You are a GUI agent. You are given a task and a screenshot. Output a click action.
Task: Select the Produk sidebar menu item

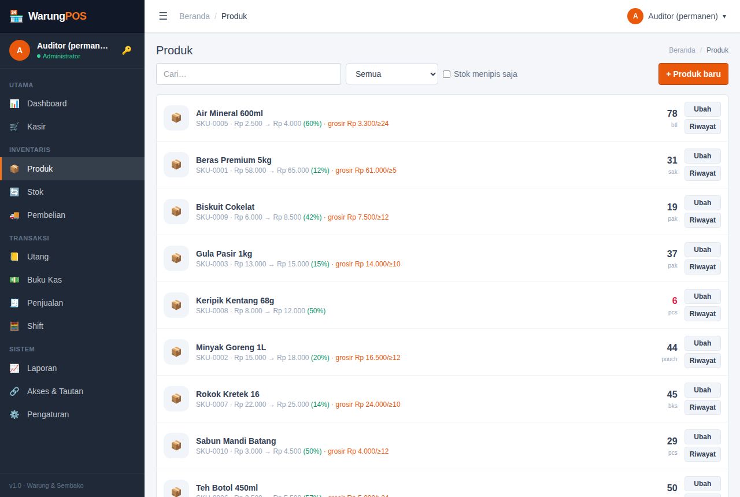click(72, 169)
